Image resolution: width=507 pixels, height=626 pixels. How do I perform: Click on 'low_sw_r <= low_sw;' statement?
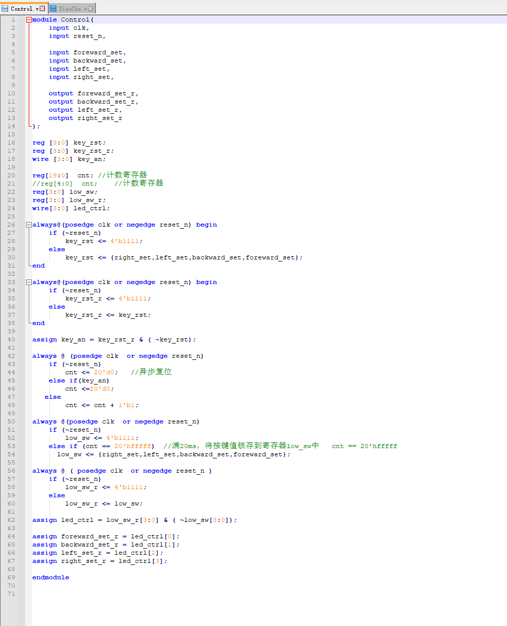click(104, 503)
